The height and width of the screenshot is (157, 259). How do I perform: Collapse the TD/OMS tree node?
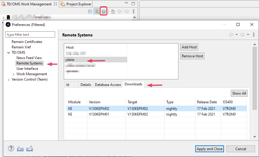click(8, 53)
